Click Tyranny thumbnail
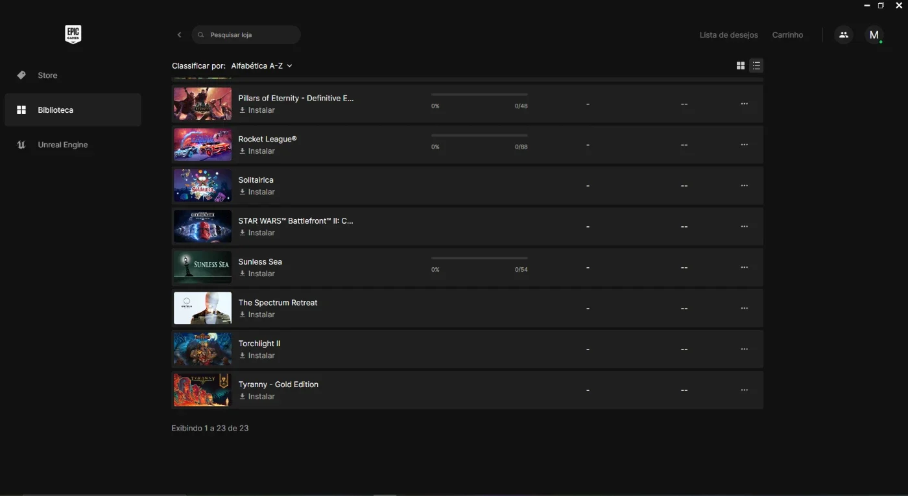The width and height of the screenshot is (908, 496). tap(202, 390)
